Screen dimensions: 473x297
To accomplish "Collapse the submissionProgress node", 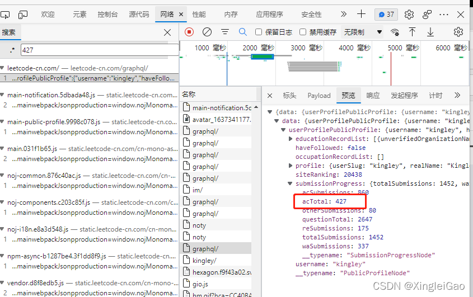I will (x=290, y=183).
